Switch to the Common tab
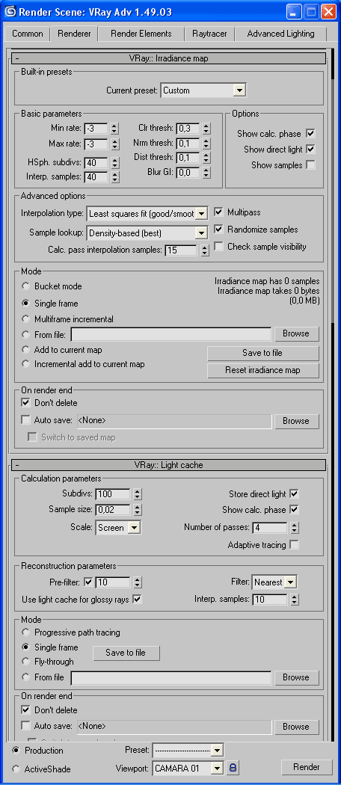Viewport: 341px width, 785px height. pyautogui.click(x=28, y=34)
